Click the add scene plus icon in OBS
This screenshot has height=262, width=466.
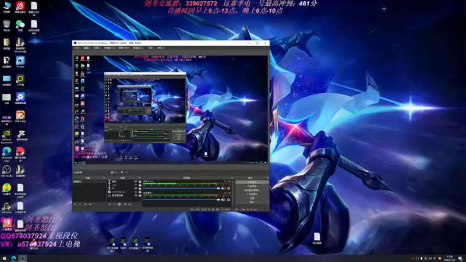pos(75,204)
